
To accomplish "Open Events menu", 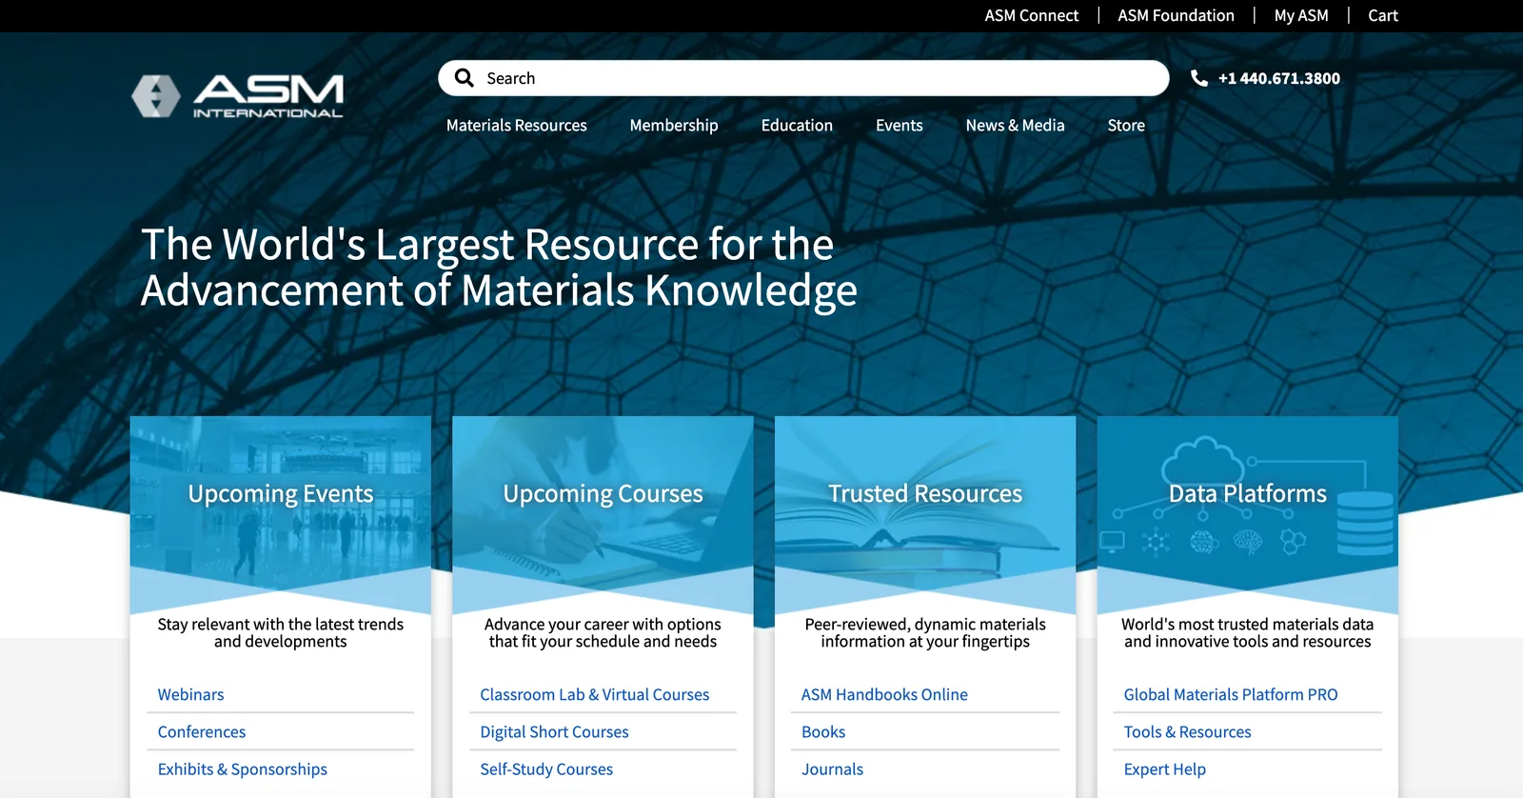I will tap(899, 125).
